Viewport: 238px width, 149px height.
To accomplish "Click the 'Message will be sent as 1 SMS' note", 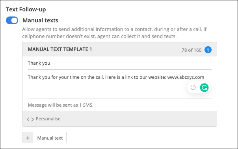I will click(x=61, y=105).
